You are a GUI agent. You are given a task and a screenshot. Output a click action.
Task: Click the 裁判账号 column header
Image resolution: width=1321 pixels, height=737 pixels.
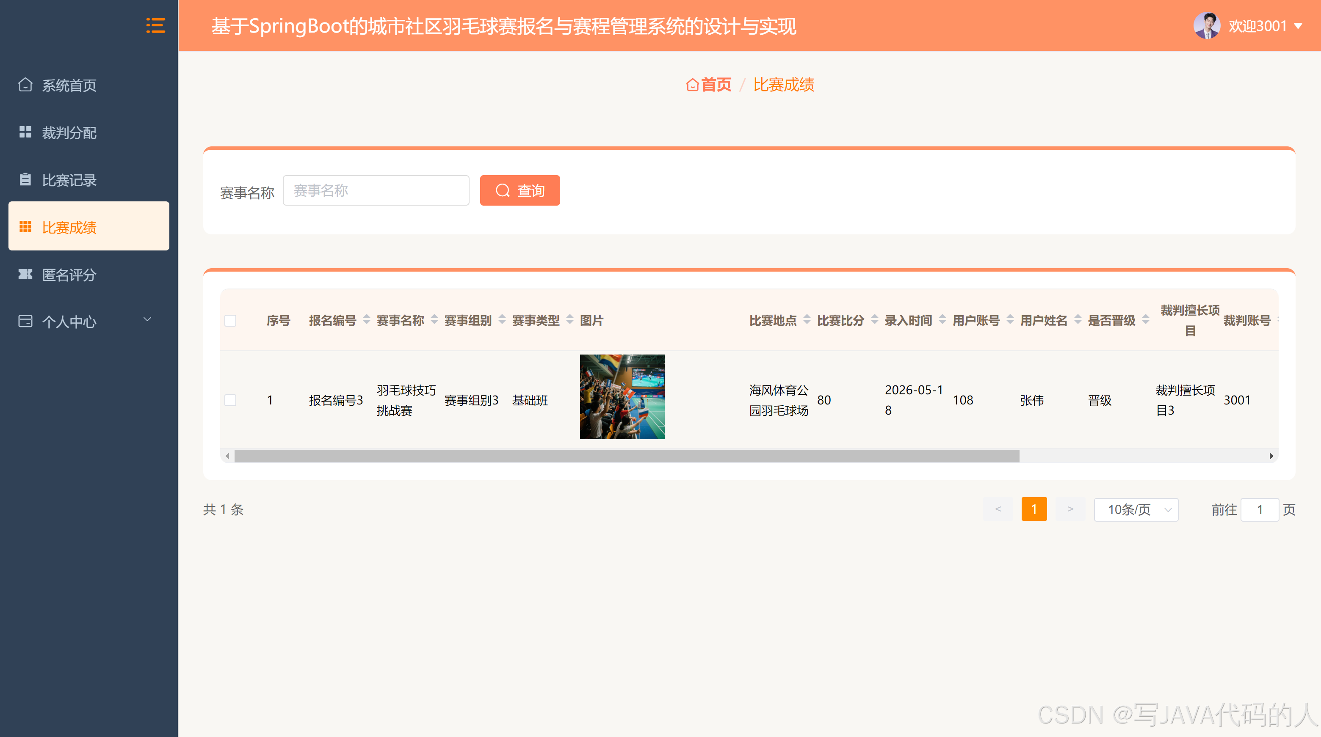pos(1246,320)
